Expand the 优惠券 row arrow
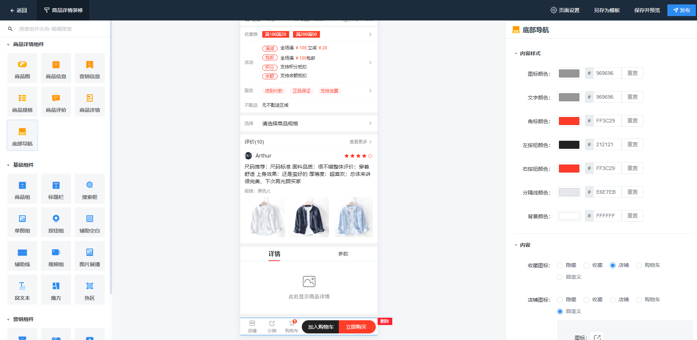Screen dimensions: 697x340 (370, 34)
